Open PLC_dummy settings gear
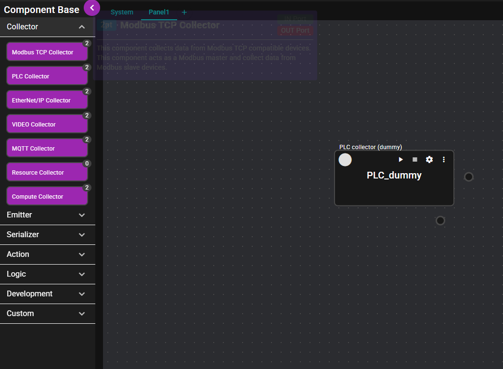The width and height of the screenshot is (503, 369). (x=429, y=160)
